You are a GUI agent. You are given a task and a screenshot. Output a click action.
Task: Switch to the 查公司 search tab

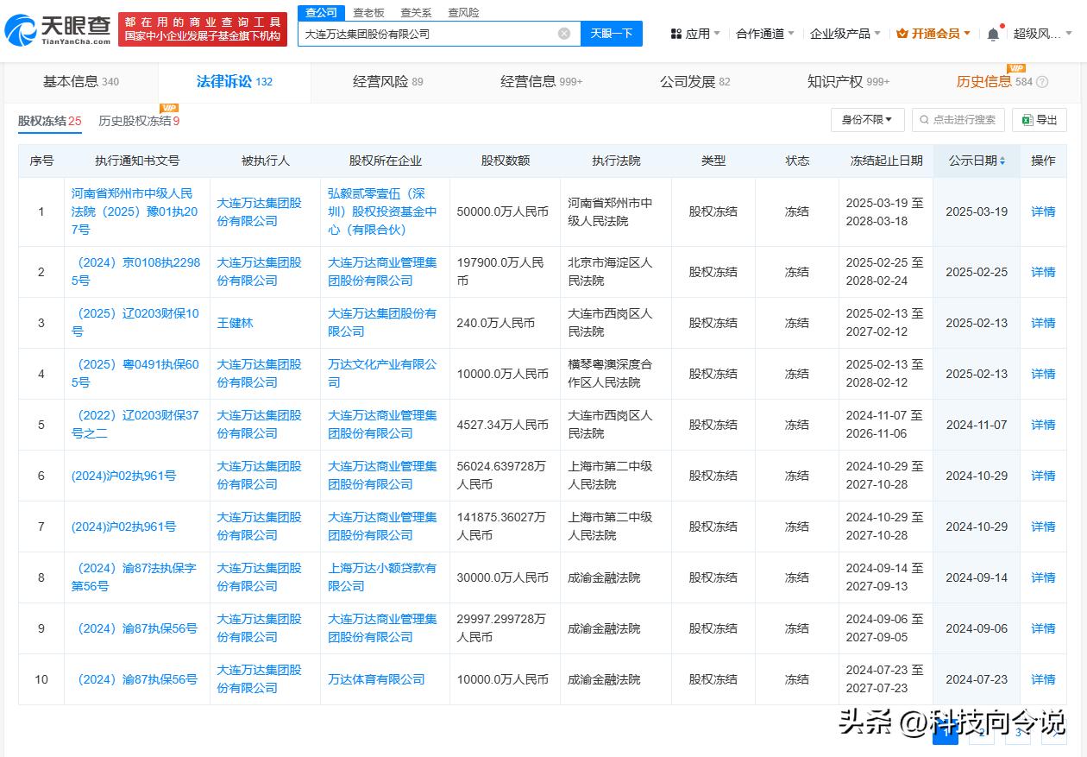[321, 13]
